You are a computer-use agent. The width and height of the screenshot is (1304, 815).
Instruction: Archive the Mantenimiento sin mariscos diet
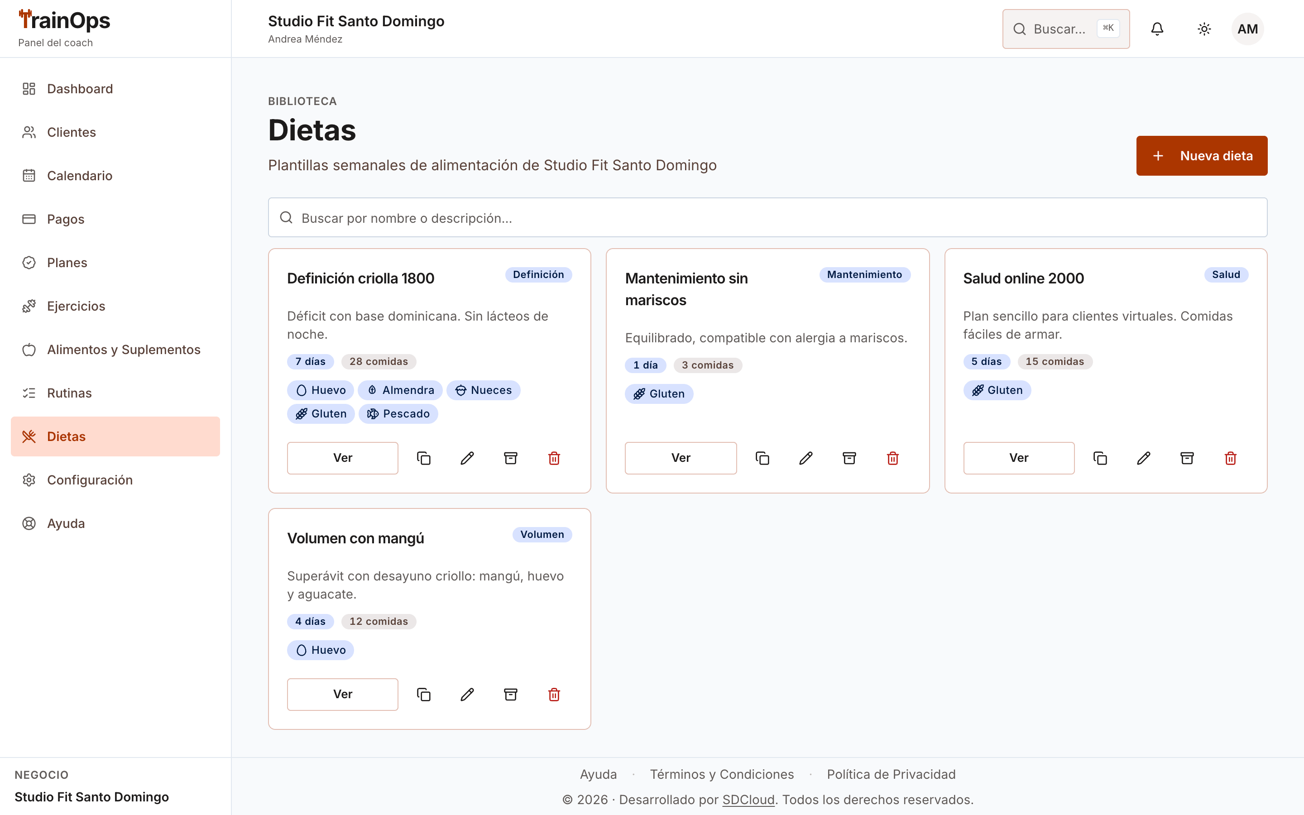(849, 458)
